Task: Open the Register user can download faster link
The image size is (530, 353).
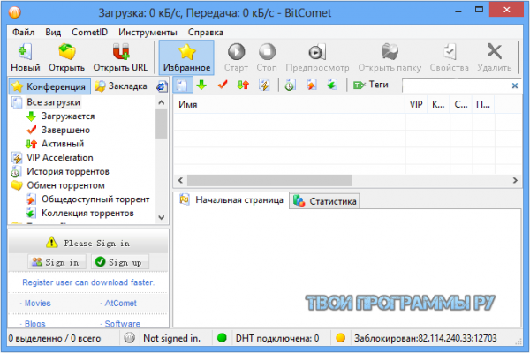Action: coord(88,282)
